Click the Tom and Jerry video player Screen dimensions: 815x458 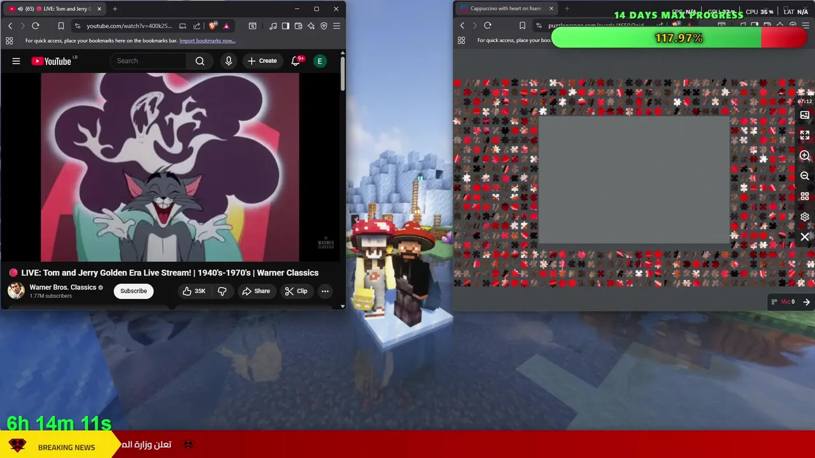tap(170, 167)
